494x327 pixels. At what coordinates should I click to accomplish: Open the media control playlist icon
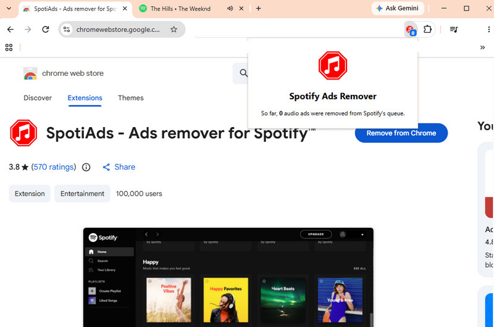(x=454, y=30)
